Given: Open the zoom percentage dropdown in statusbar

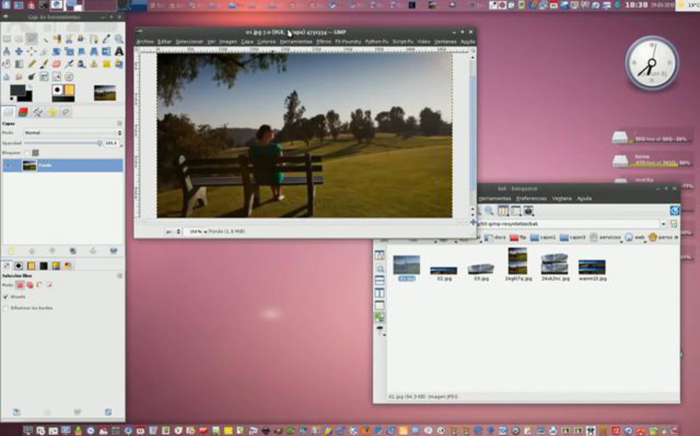Looking at the screenshot, I should click(205, 232).
